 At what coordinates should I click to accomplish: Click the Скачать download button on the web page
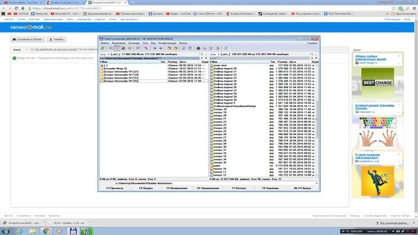tap(57, 39)
